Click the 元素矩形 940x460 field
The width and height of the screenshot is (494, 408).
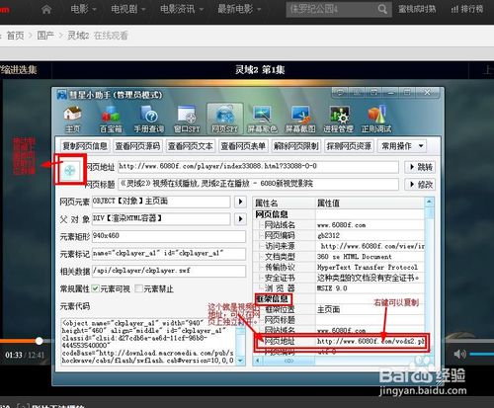(x=169, y=236)
